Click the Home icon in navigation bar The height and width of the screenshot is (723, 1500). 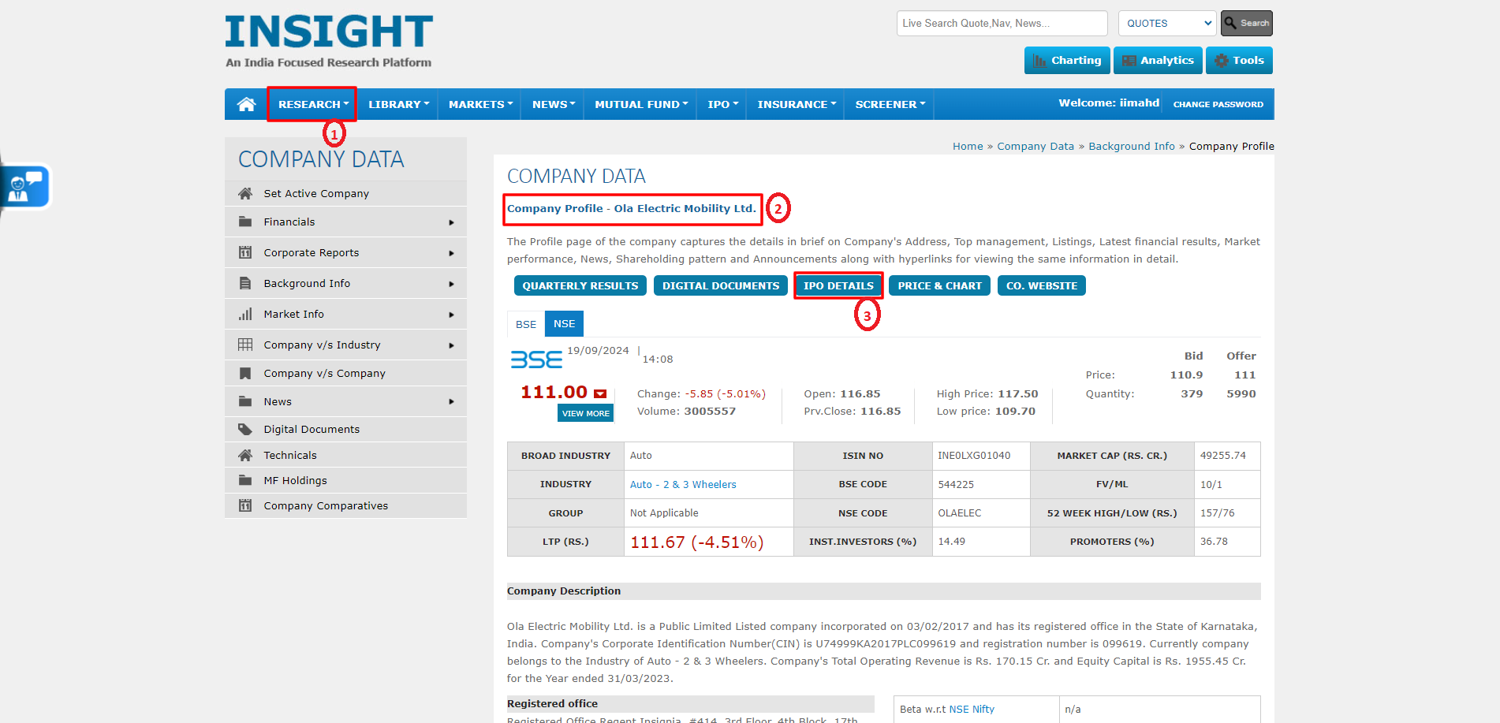click(246, 104)
